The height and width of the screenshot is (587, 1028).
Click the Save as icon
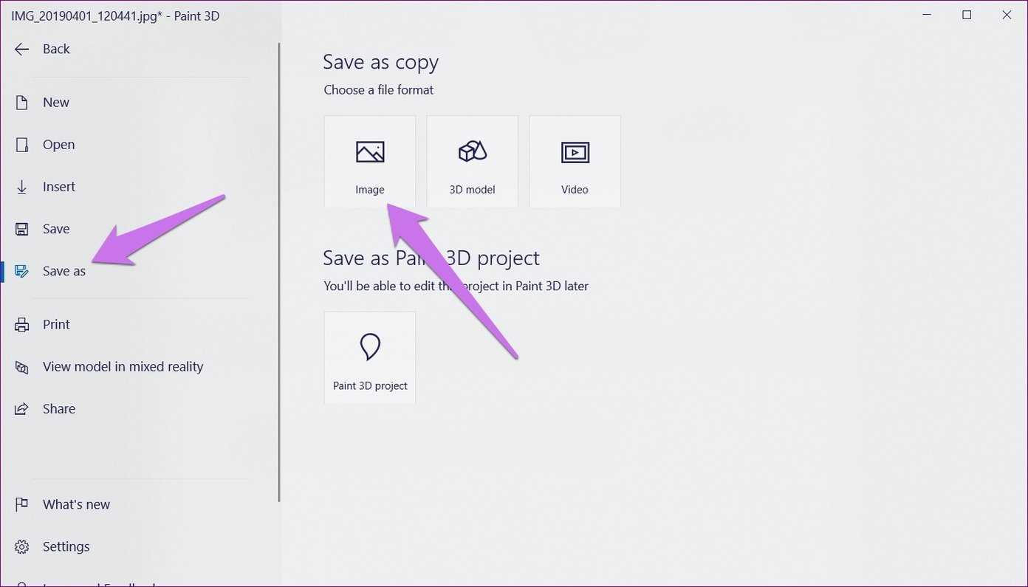[x=22, y=271]
